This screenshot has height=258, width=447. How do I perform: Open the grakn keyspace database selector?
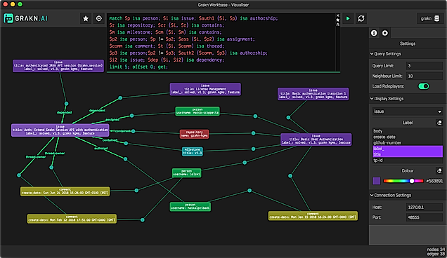[x=430, y=18]
